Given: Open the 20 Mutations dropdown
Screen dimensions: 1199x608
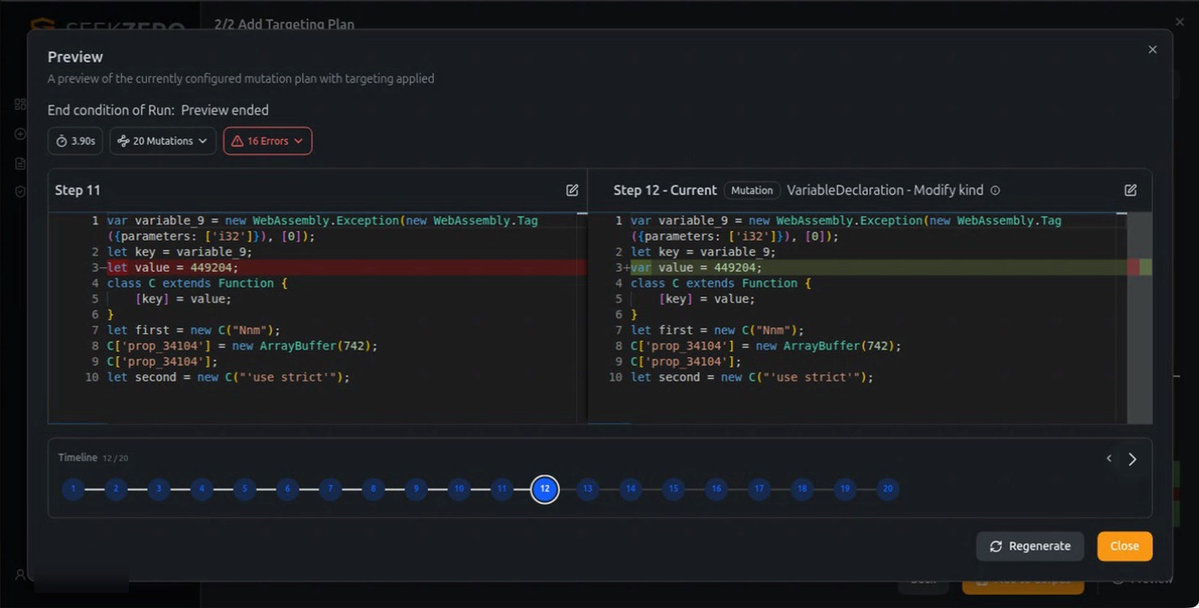Looking at the screenshot, I should click(163, 141).
